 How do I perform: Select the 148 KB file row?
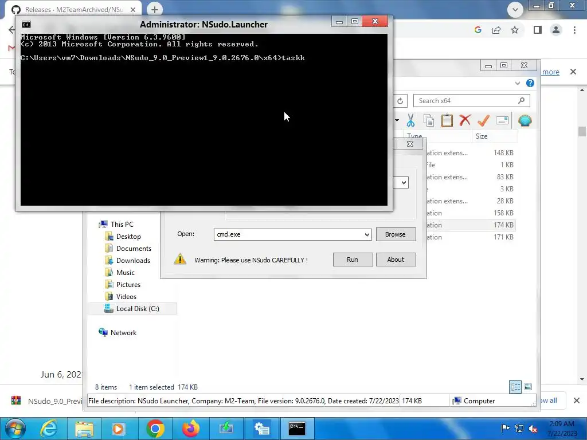tap(470, 152)
